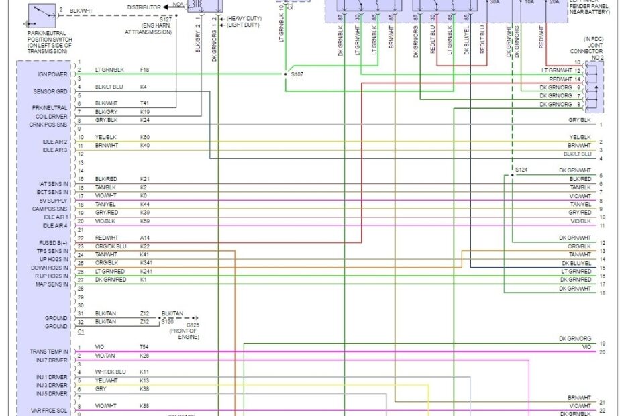
Task: Click the park/neutral position switch symbol
Action: 40,16
